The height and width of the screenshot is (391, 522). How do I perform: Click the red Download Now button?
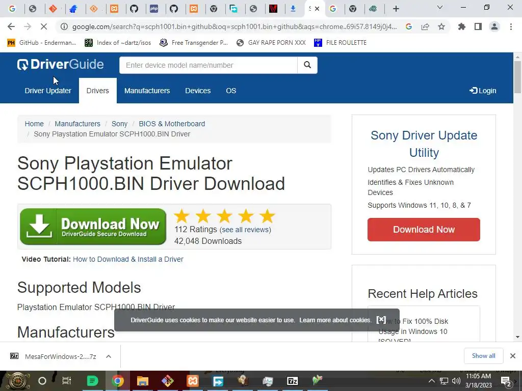click(x=424, y=230)
